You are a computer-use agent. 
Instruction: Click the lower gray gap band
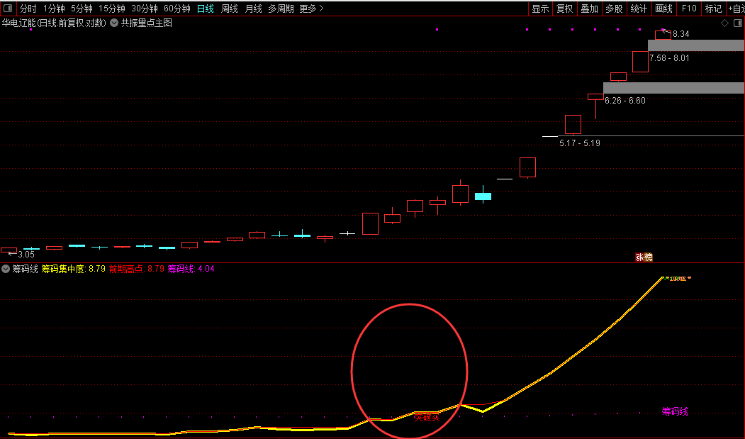click(673, 87)
